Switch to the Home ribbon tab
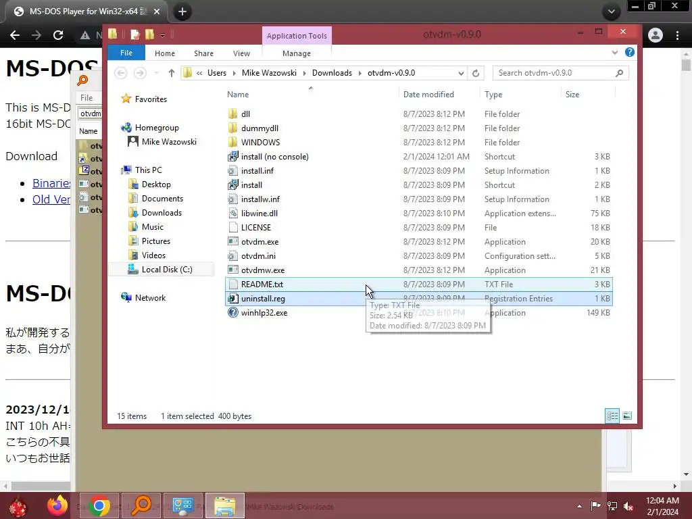Viewport: 692px width, 519px height. (x=165, y=53)
